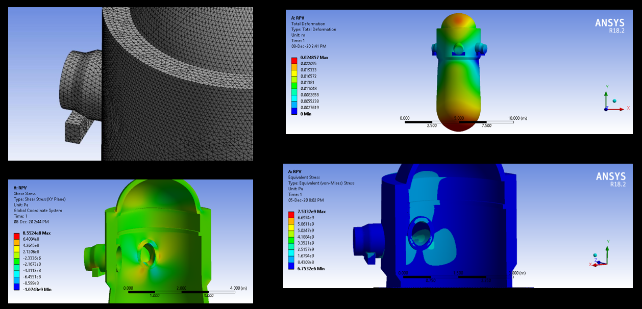
Task: Click the 2.5157e9 legend value
Action: coord(306,249)
